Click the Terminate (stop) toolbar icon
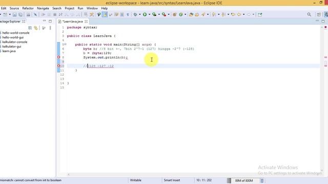The image size is (328, 184). (55, 14)
